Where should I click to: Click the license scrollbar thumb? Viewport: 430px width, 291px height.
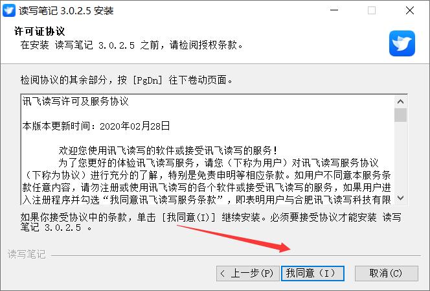point(400,115)
